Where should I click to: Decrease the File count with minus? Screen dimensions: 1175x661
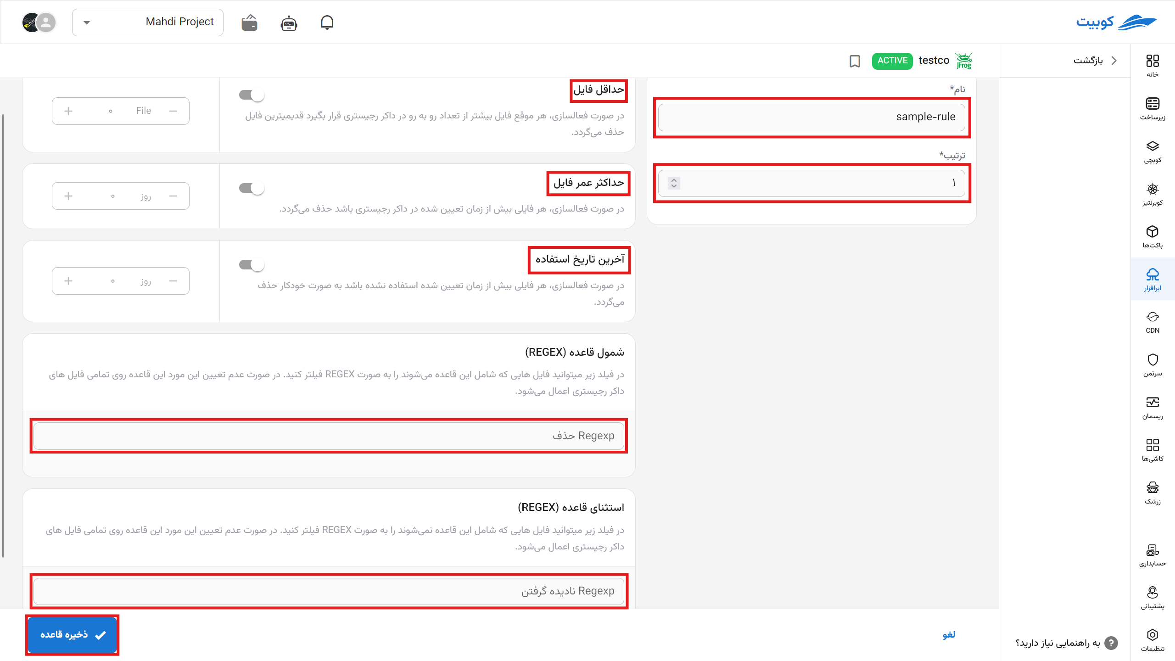point(173,111)
